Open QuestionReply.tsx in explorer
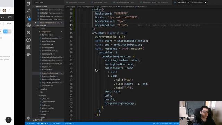 tap(50, 76)
